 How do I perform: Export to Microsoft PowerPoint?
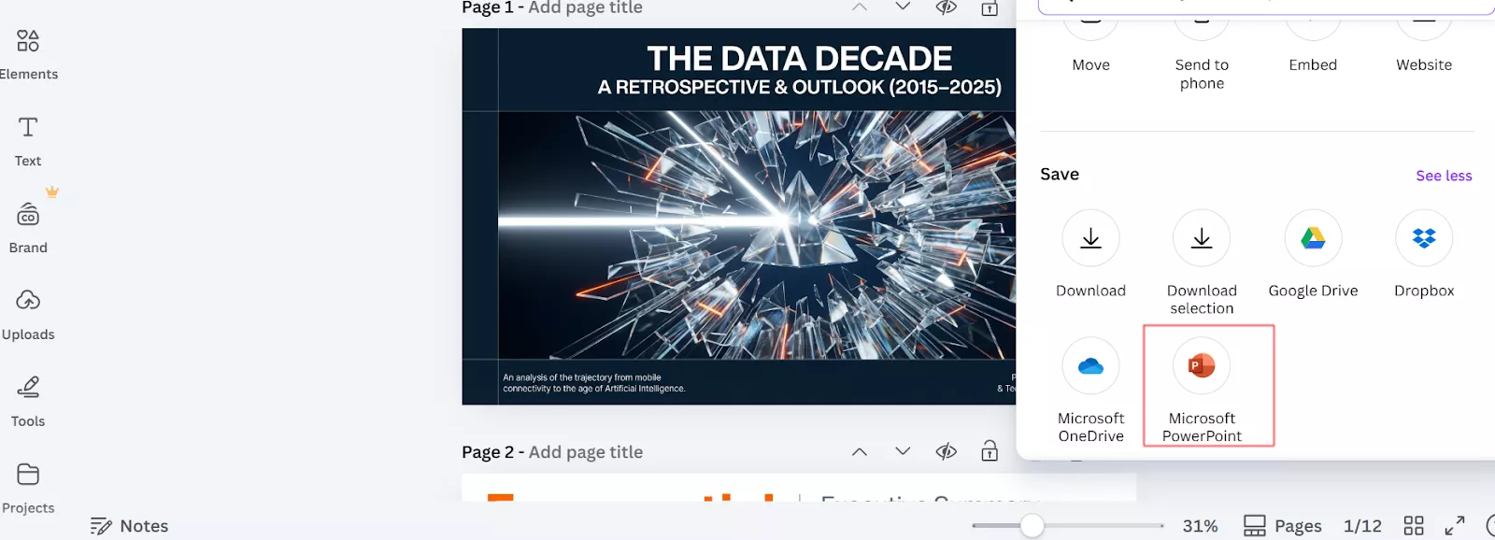click(1202, 391)
